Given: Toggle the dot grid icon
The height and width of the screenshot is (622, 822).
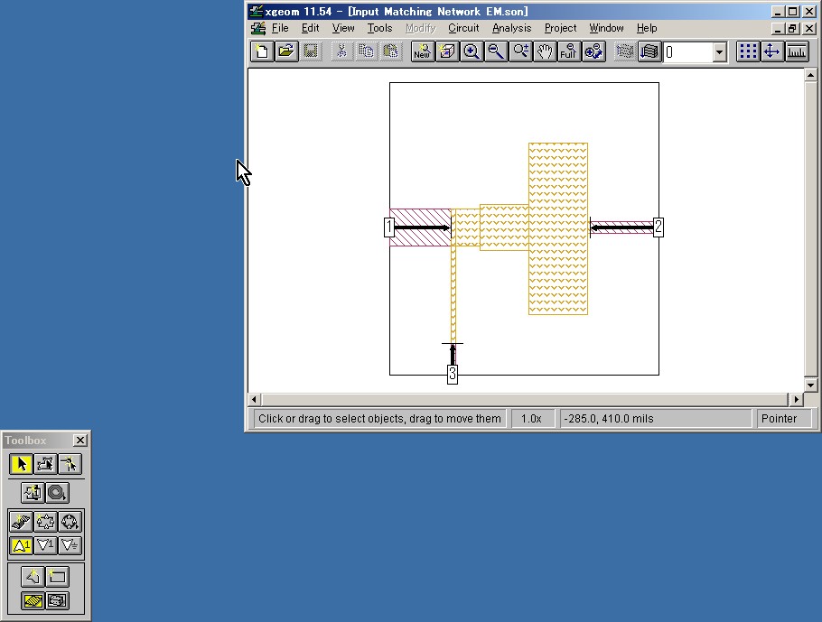Looking at the screenshot, I should point(748,51).
